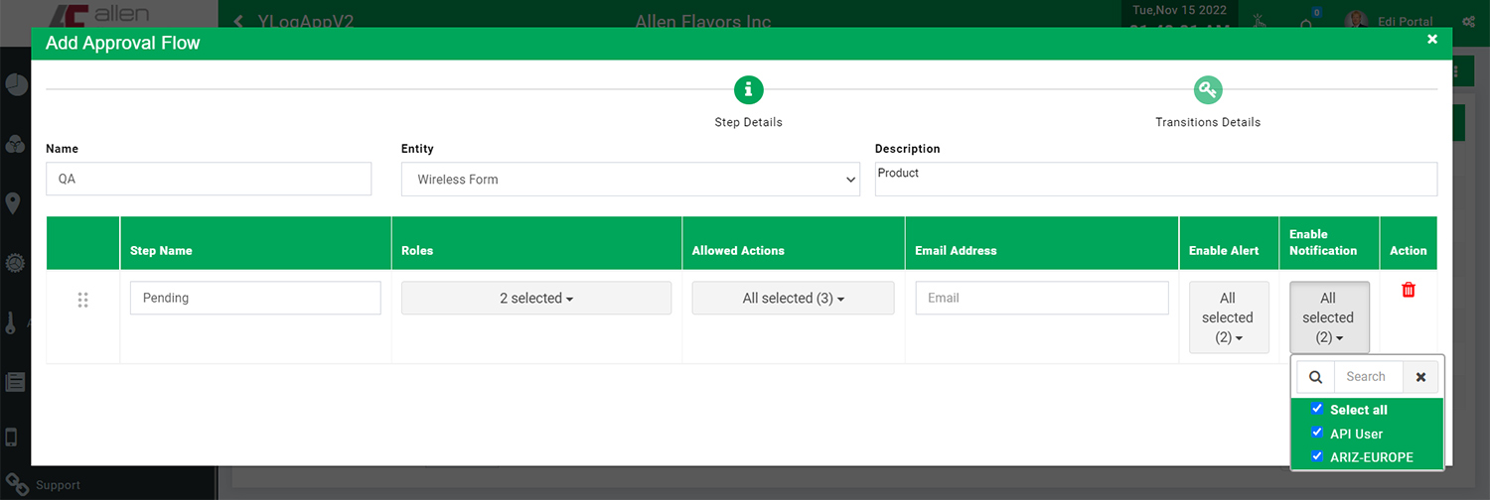Viewport: 1490px width, 500px height.
Task: Open the Allowed Actions All selected dropdown
Action: pyautogui.click(x=793, y=298)
